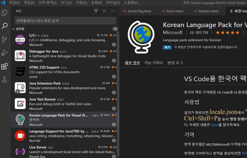Viewport: 247px width, 158px height.
Task: Switch to the form1.html tab
Action: point(175,11)
